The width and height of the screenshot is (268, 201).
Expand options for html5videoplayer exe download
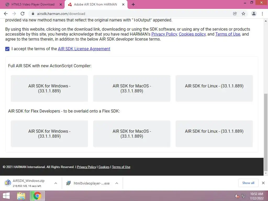click(117, 183)
